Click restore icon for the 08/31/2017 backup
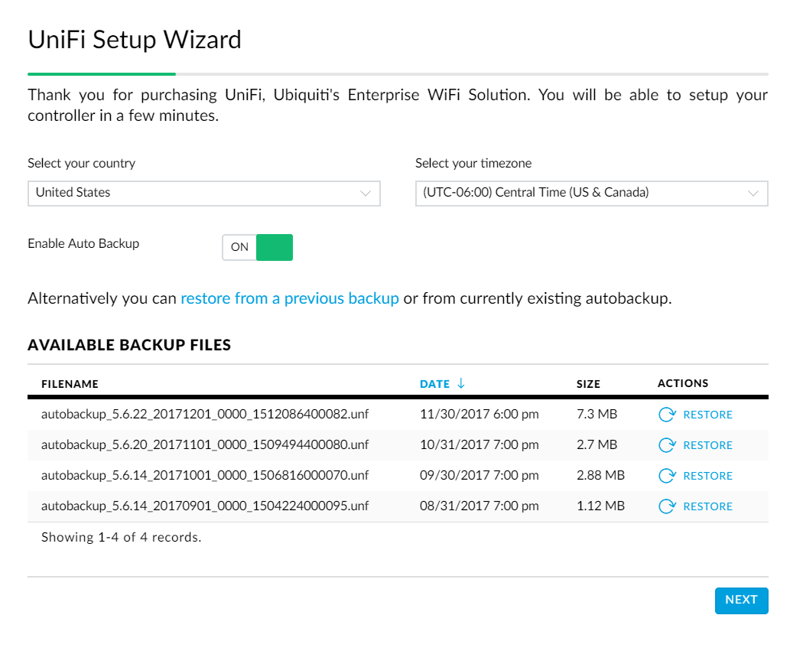The height and width of the screenshot is (651, 803). pyautogui.click(x=666, y=506)
